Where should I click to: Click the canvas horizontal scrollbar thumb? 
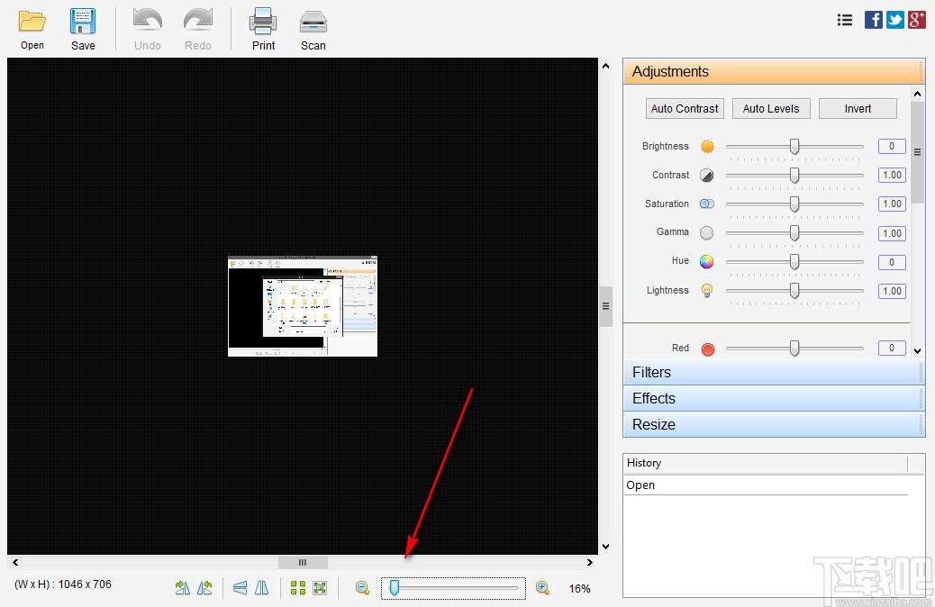point(303,562)
